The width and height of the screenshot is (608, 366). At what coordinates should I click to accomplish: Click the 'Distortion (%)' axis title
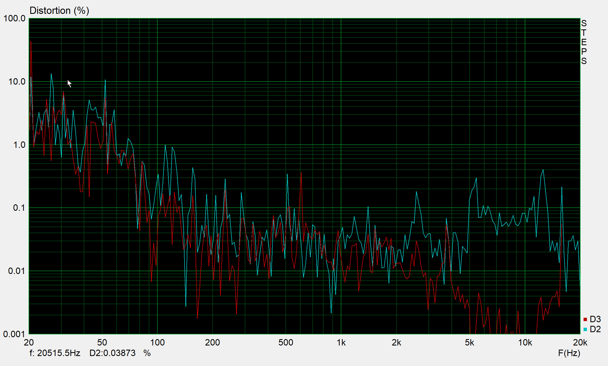point(59,11)
